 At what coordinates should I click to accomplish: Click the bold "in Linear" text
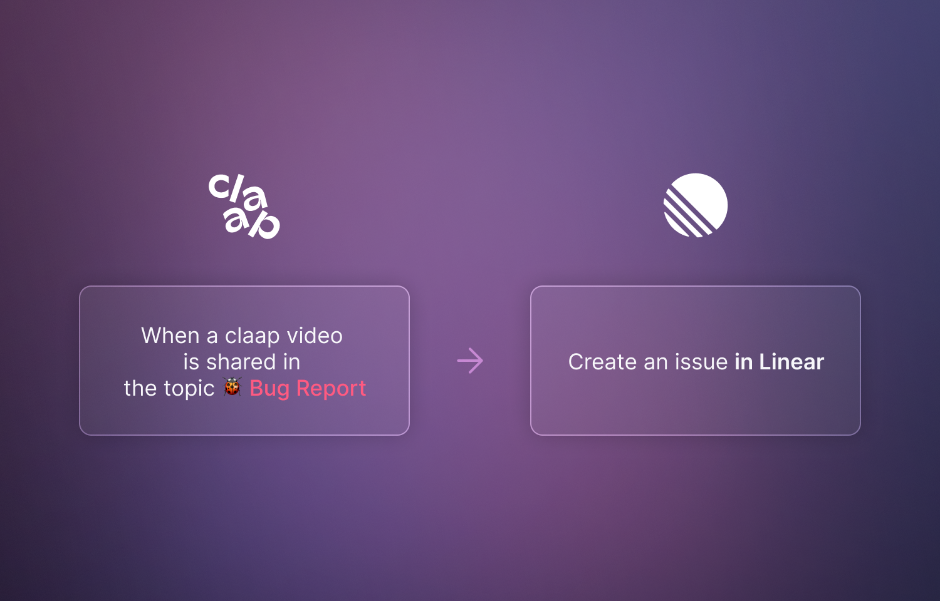tap(779, 362)
